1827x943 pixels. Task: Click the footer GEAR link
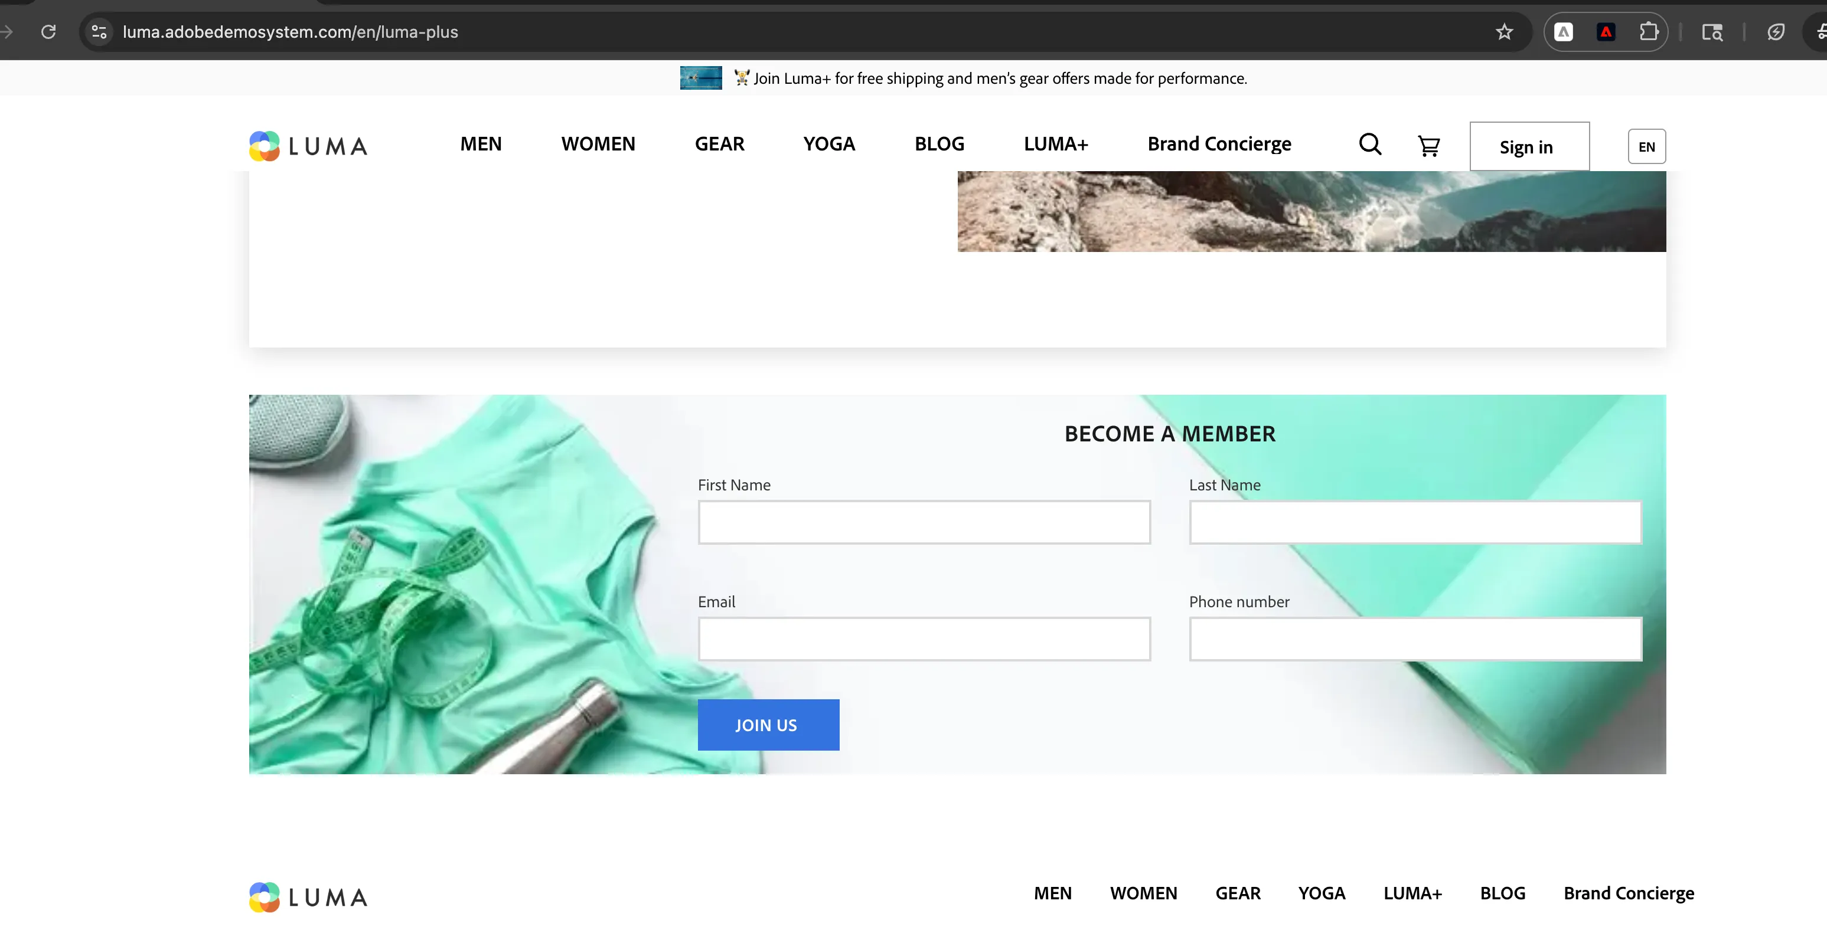[1238, 893]
